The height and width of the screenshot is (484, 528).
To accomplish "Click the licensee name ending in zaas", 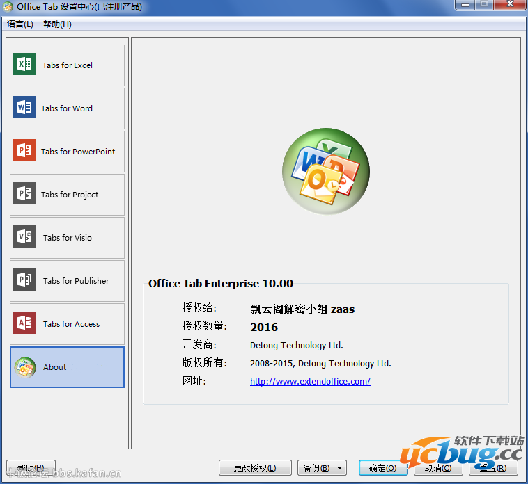I will (302, 309).
